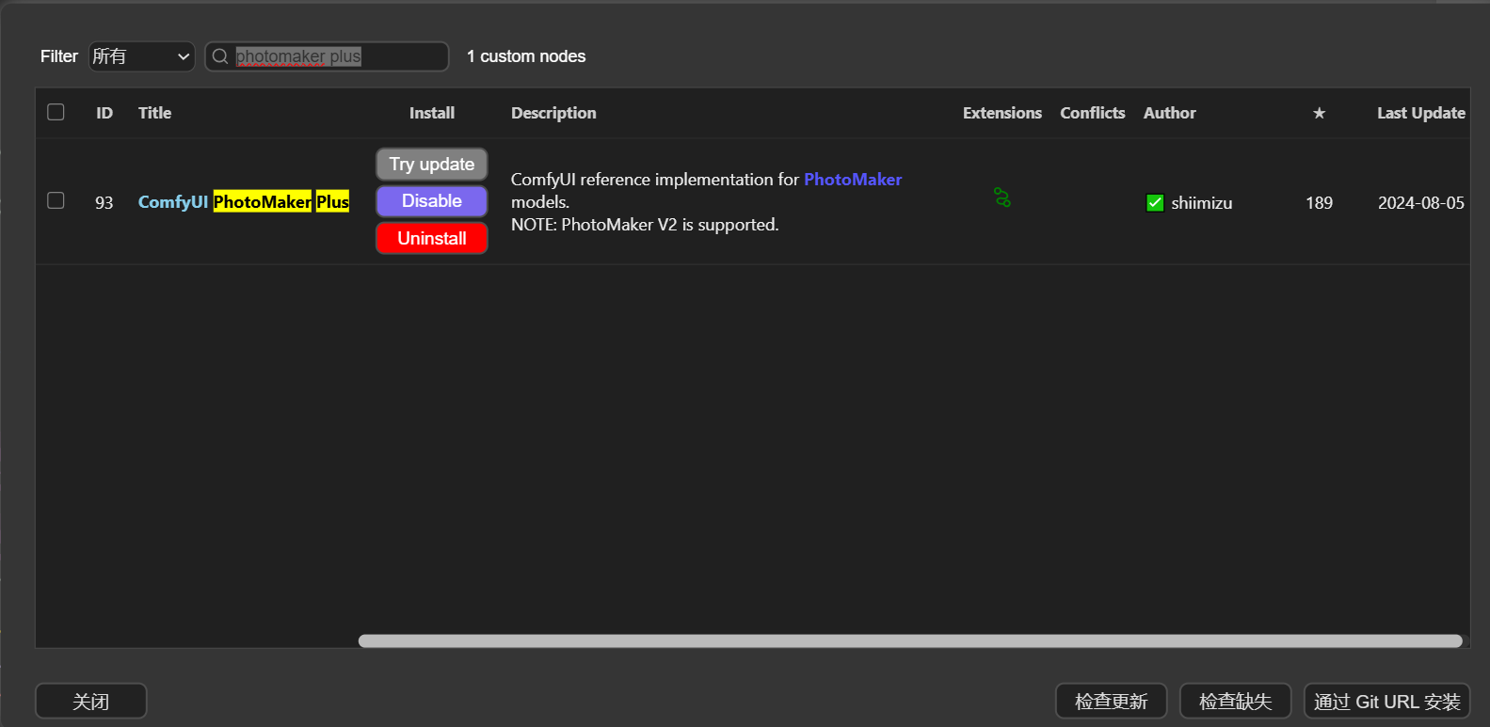
Task: Open the ComfyUI PhotoMaker Plus title link
Action: tap(244, 202)
